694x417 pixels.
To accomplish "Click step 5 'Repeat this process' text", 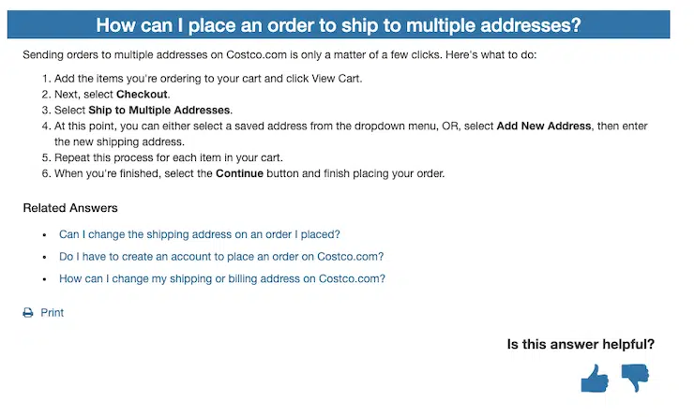I will coord(169,157).
